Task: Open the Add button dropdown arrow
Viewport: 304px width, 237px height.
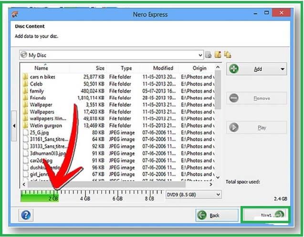Action: pyautogui.click(x=283, y=69)
